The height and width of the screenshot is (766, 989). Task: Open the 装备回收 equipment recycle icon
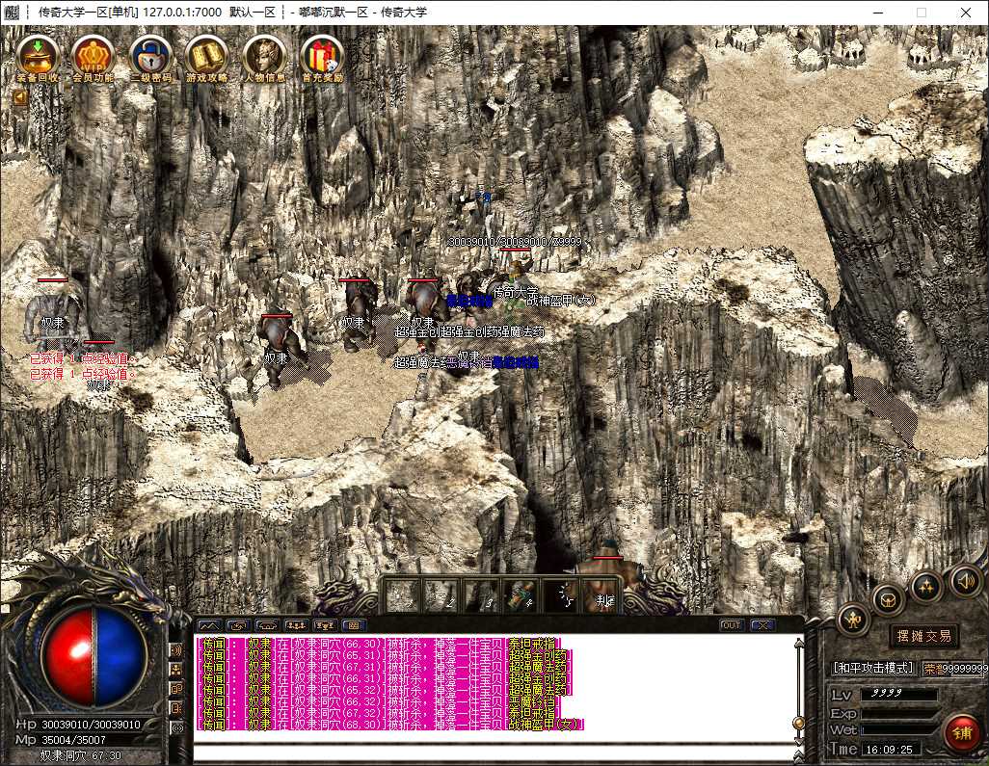(x=38, y=59)
